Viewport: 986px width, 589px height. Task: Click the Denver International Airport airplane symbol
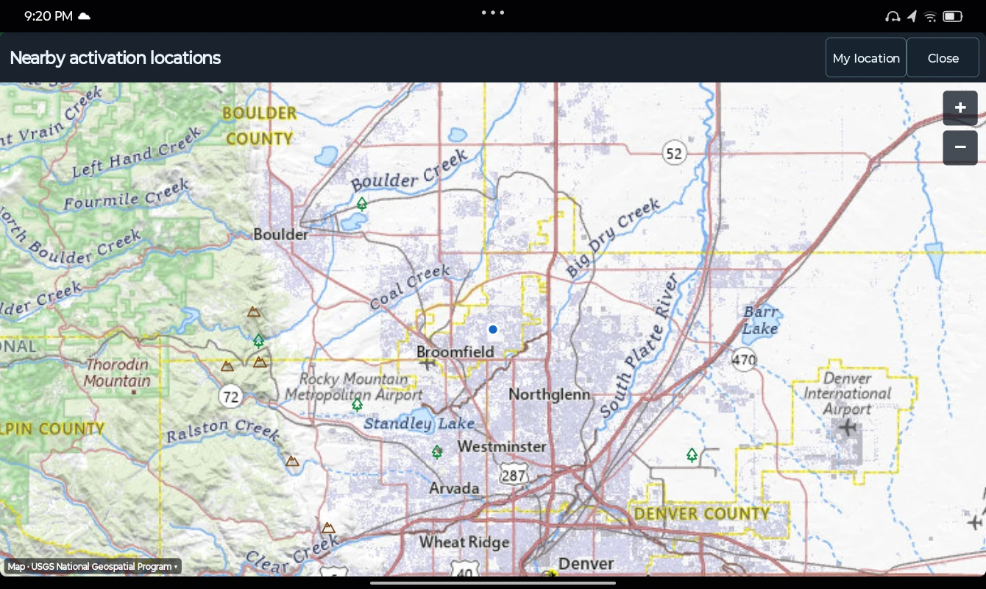point(848,426)
